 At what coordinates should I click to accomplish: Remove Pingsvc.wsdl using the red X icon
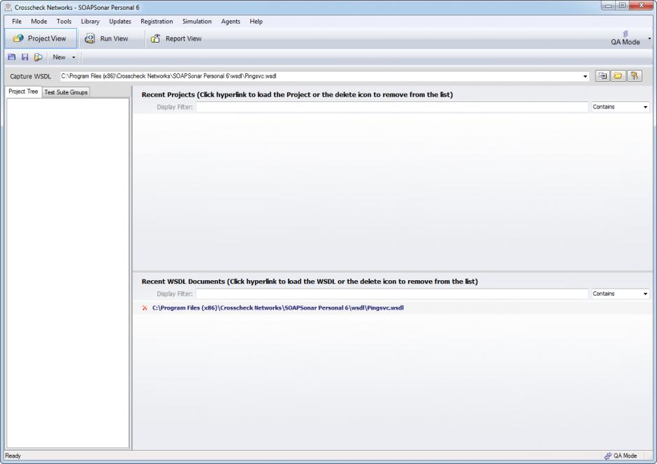[x=145, y=307]
